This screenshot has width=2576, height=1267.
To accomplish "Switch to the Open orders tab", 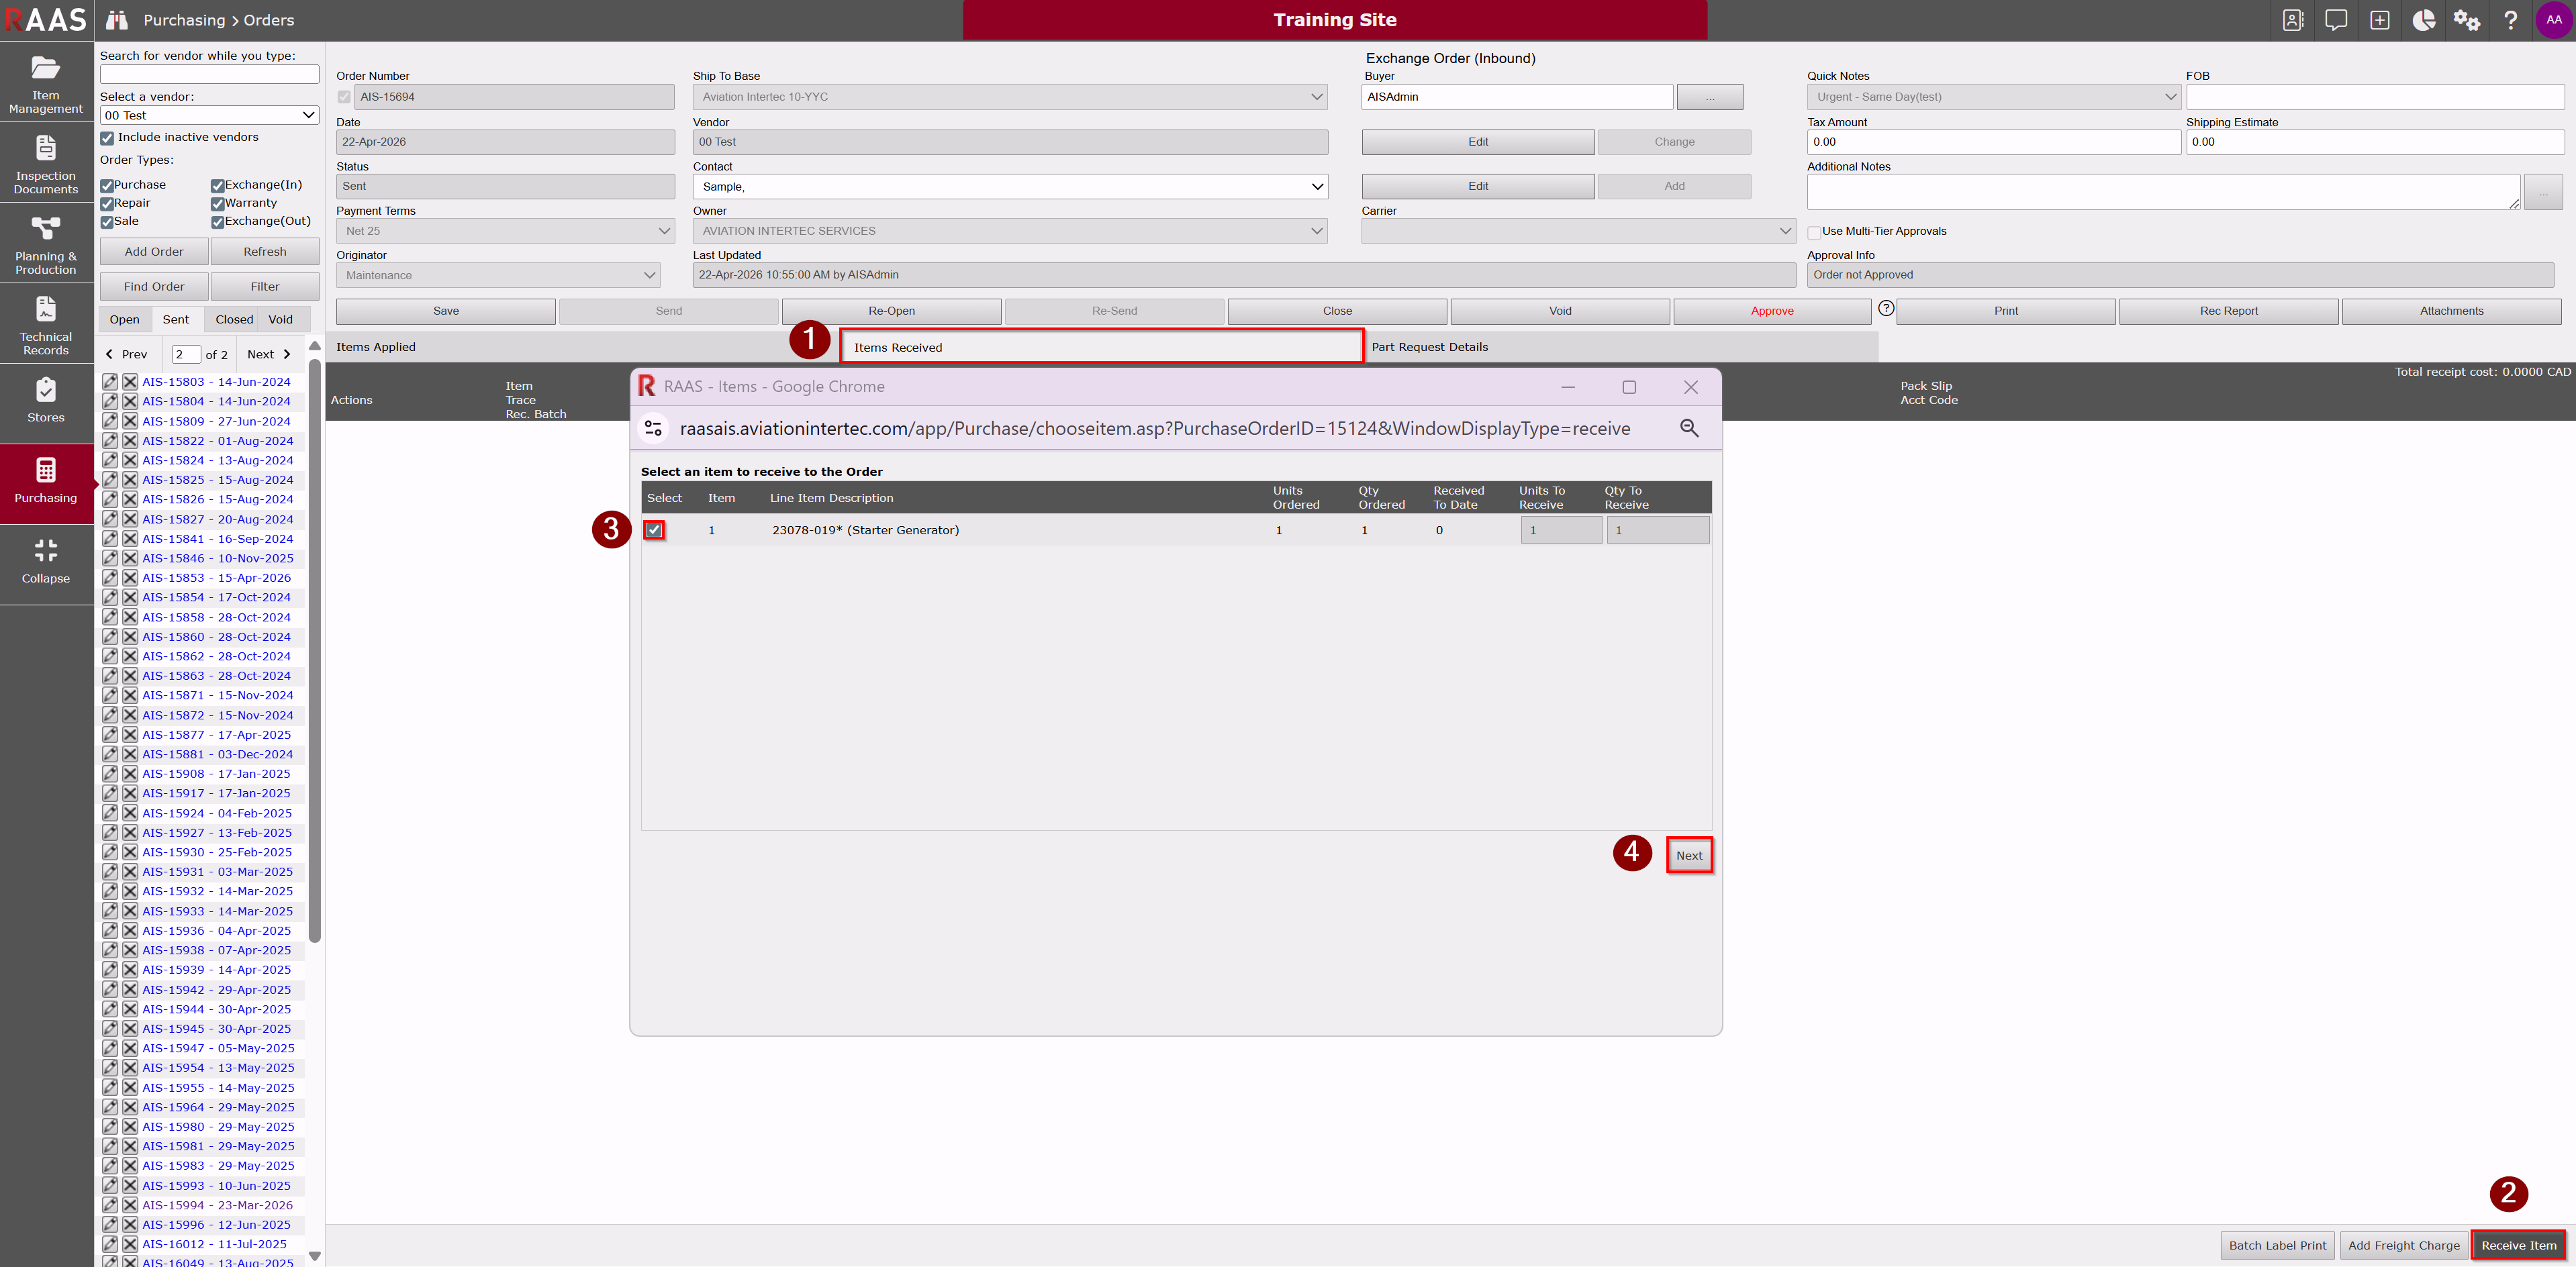I will (125, 319).
